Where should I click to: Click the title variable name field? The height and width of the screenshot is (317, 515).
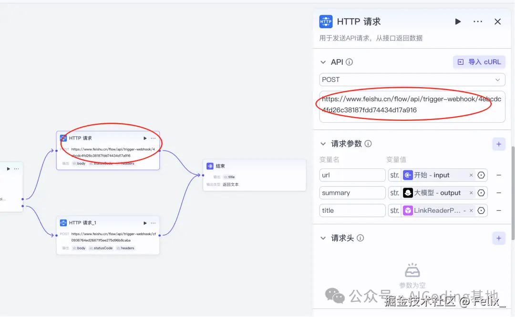pyautogui.click(x=352, y=210)
